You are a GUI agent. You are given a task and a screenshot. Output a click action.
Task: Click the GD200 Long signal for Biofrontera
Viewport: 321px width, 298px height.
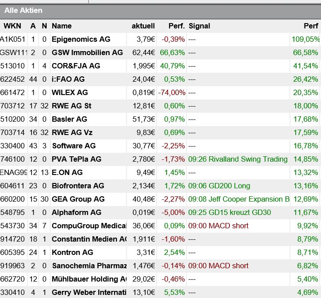219,186
